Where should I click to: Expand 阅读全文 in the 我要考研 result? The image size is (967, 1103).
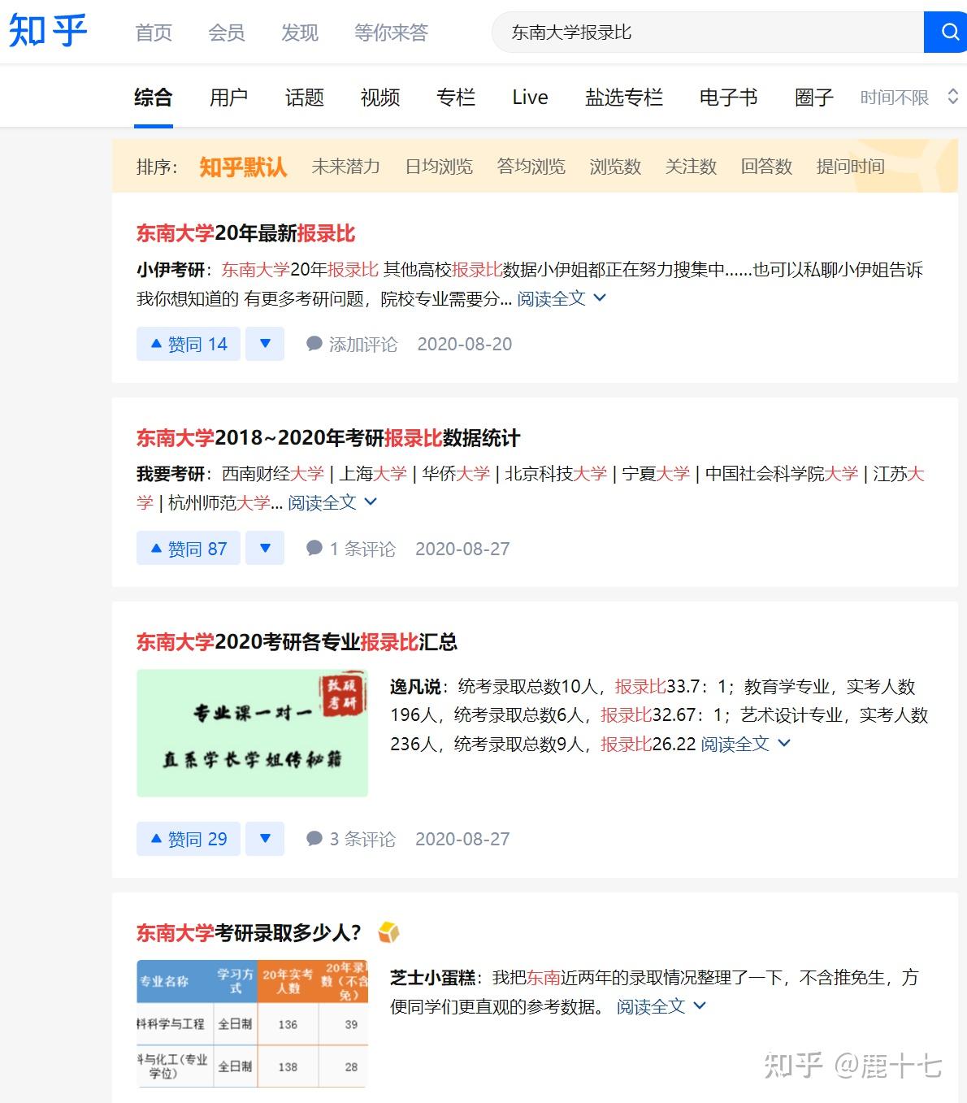332,503
